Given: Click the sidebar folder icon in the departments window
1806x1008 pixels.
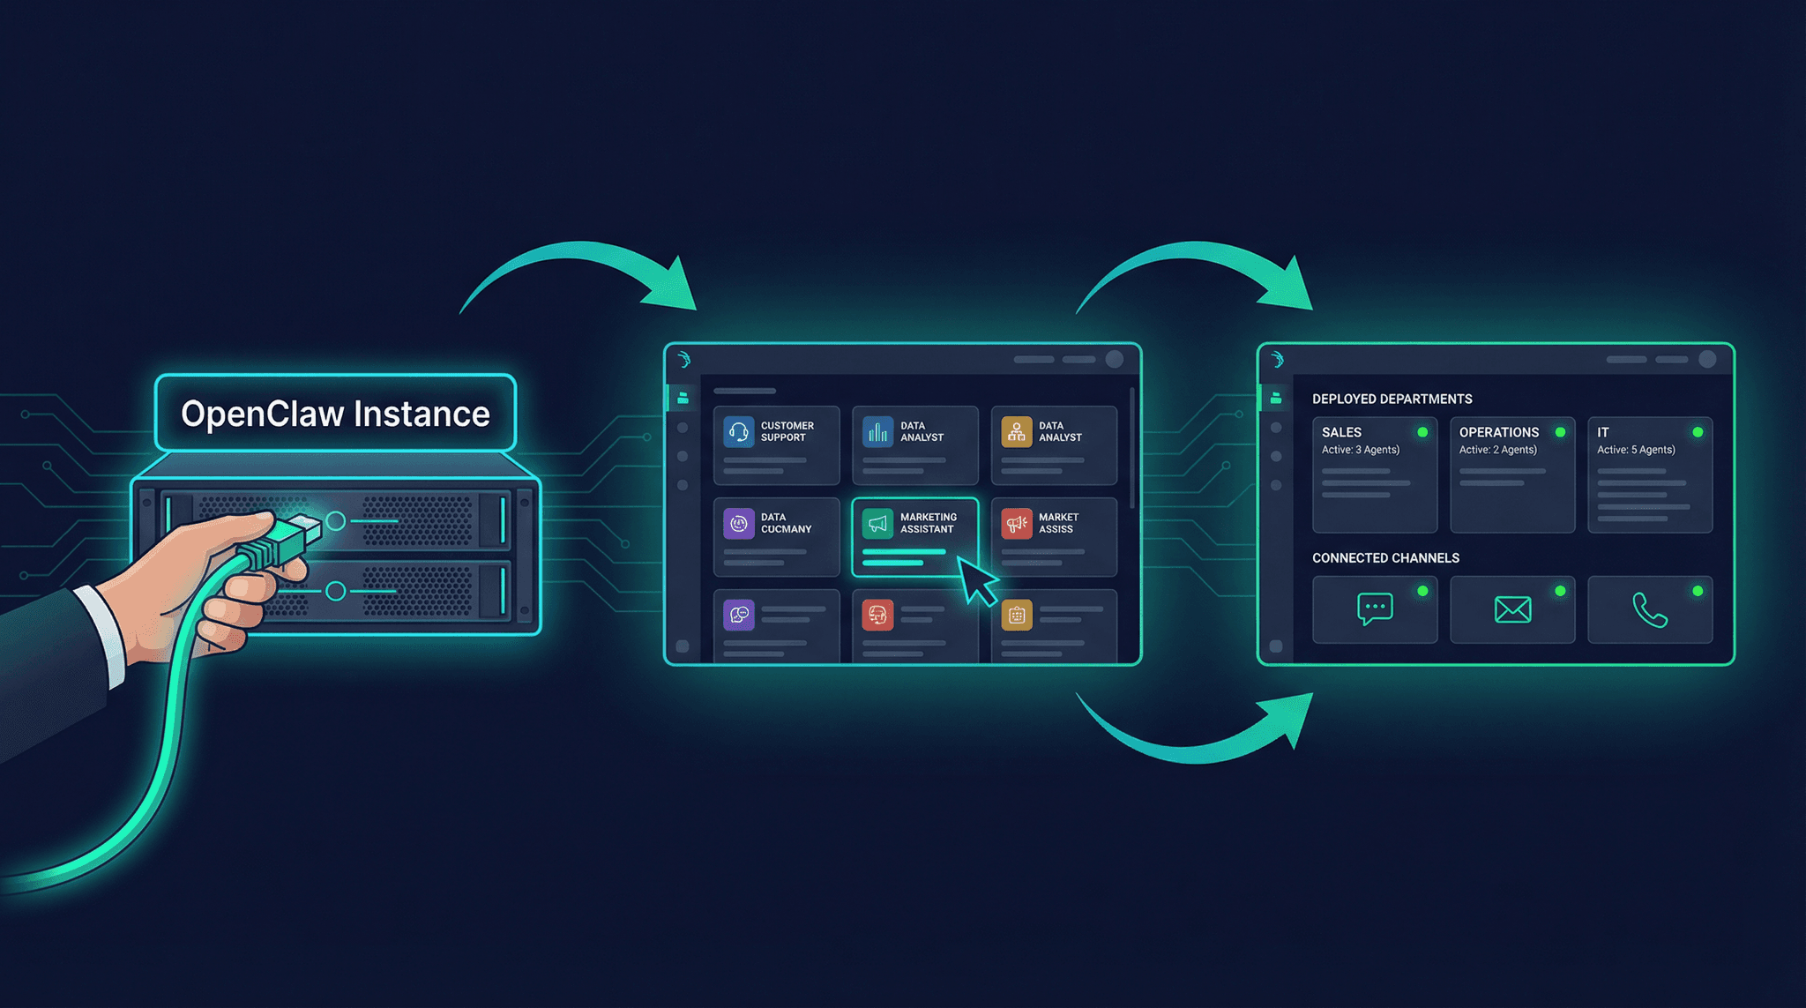Looking at the screenshot, I should click(1275, 399).
